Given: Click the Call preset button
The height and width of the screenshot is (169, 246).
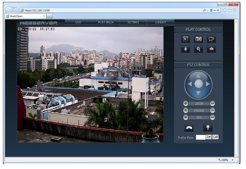Looking at the screenshot, I should [216, 137].
